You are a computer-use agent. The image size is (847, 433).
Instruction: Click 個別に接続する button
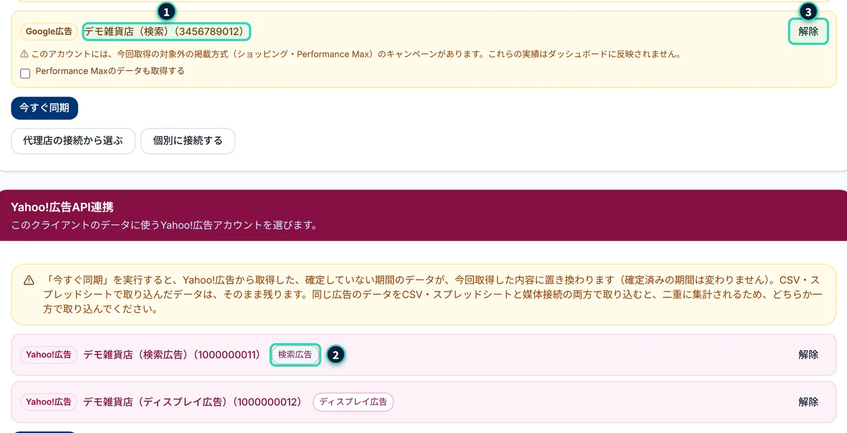(187, 141)
